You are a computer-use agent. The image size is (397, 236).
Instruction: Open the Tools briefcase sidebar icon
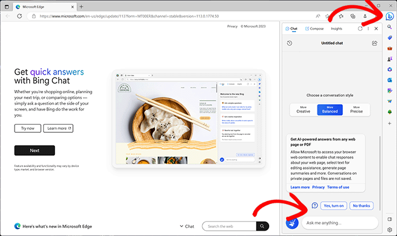389,48
